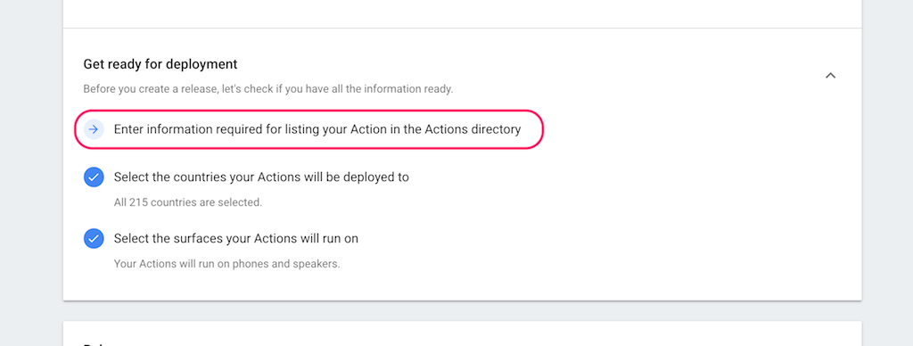Click the All 215 countries are selected text
This screenshot has width=913, height=346.
tap(188, 202)
